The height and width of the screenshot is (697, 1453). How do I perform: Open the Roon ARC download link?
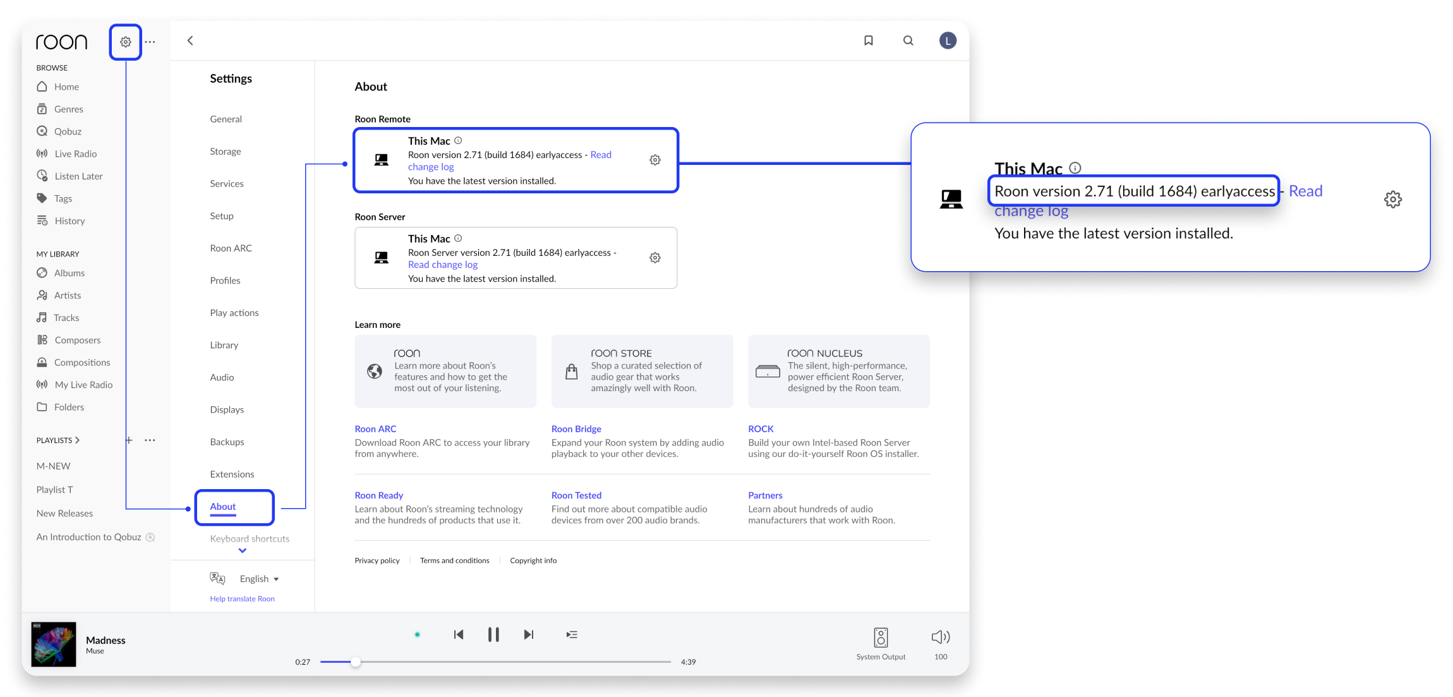375,428
